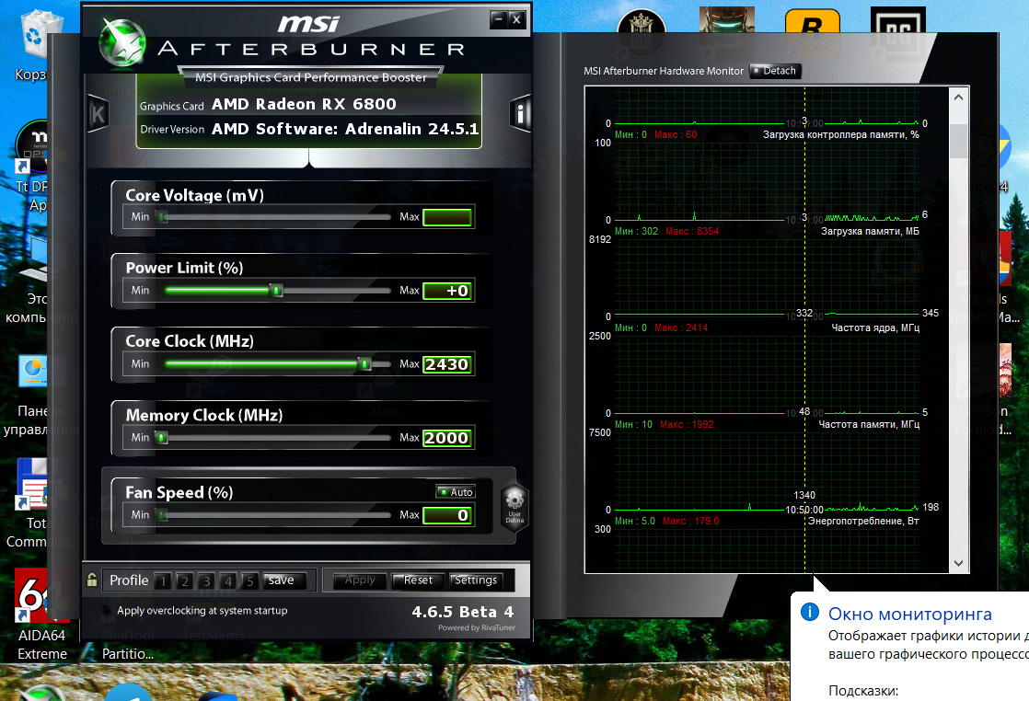Screen dimensions: 1029x701
Task: Click the AMD Radeon RX 6800 text
Action: coord(304,104)
